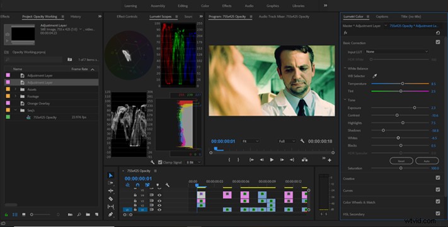Switch to the History tab

(76, 16)
